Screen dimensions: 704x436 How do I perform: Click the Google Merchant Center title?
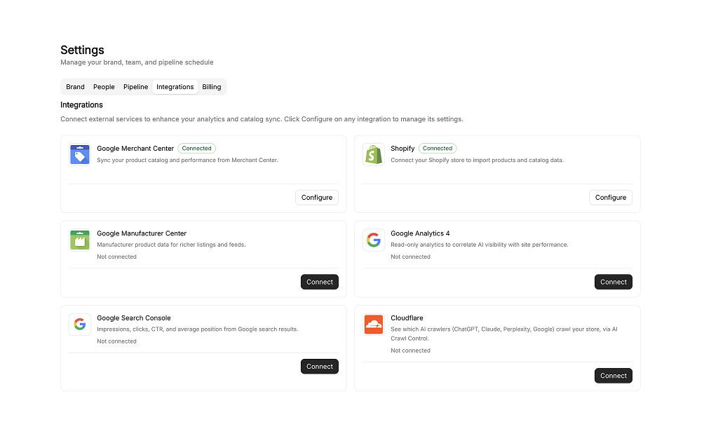click(x=135, y=148)
